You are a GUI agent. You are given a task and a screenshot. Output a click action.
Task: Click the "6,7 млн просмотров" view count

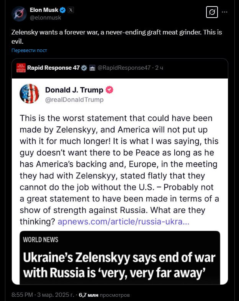(x=104, y=295)
